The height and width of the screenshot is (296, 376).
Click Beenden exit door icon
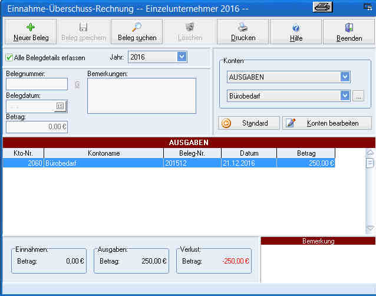349,27
